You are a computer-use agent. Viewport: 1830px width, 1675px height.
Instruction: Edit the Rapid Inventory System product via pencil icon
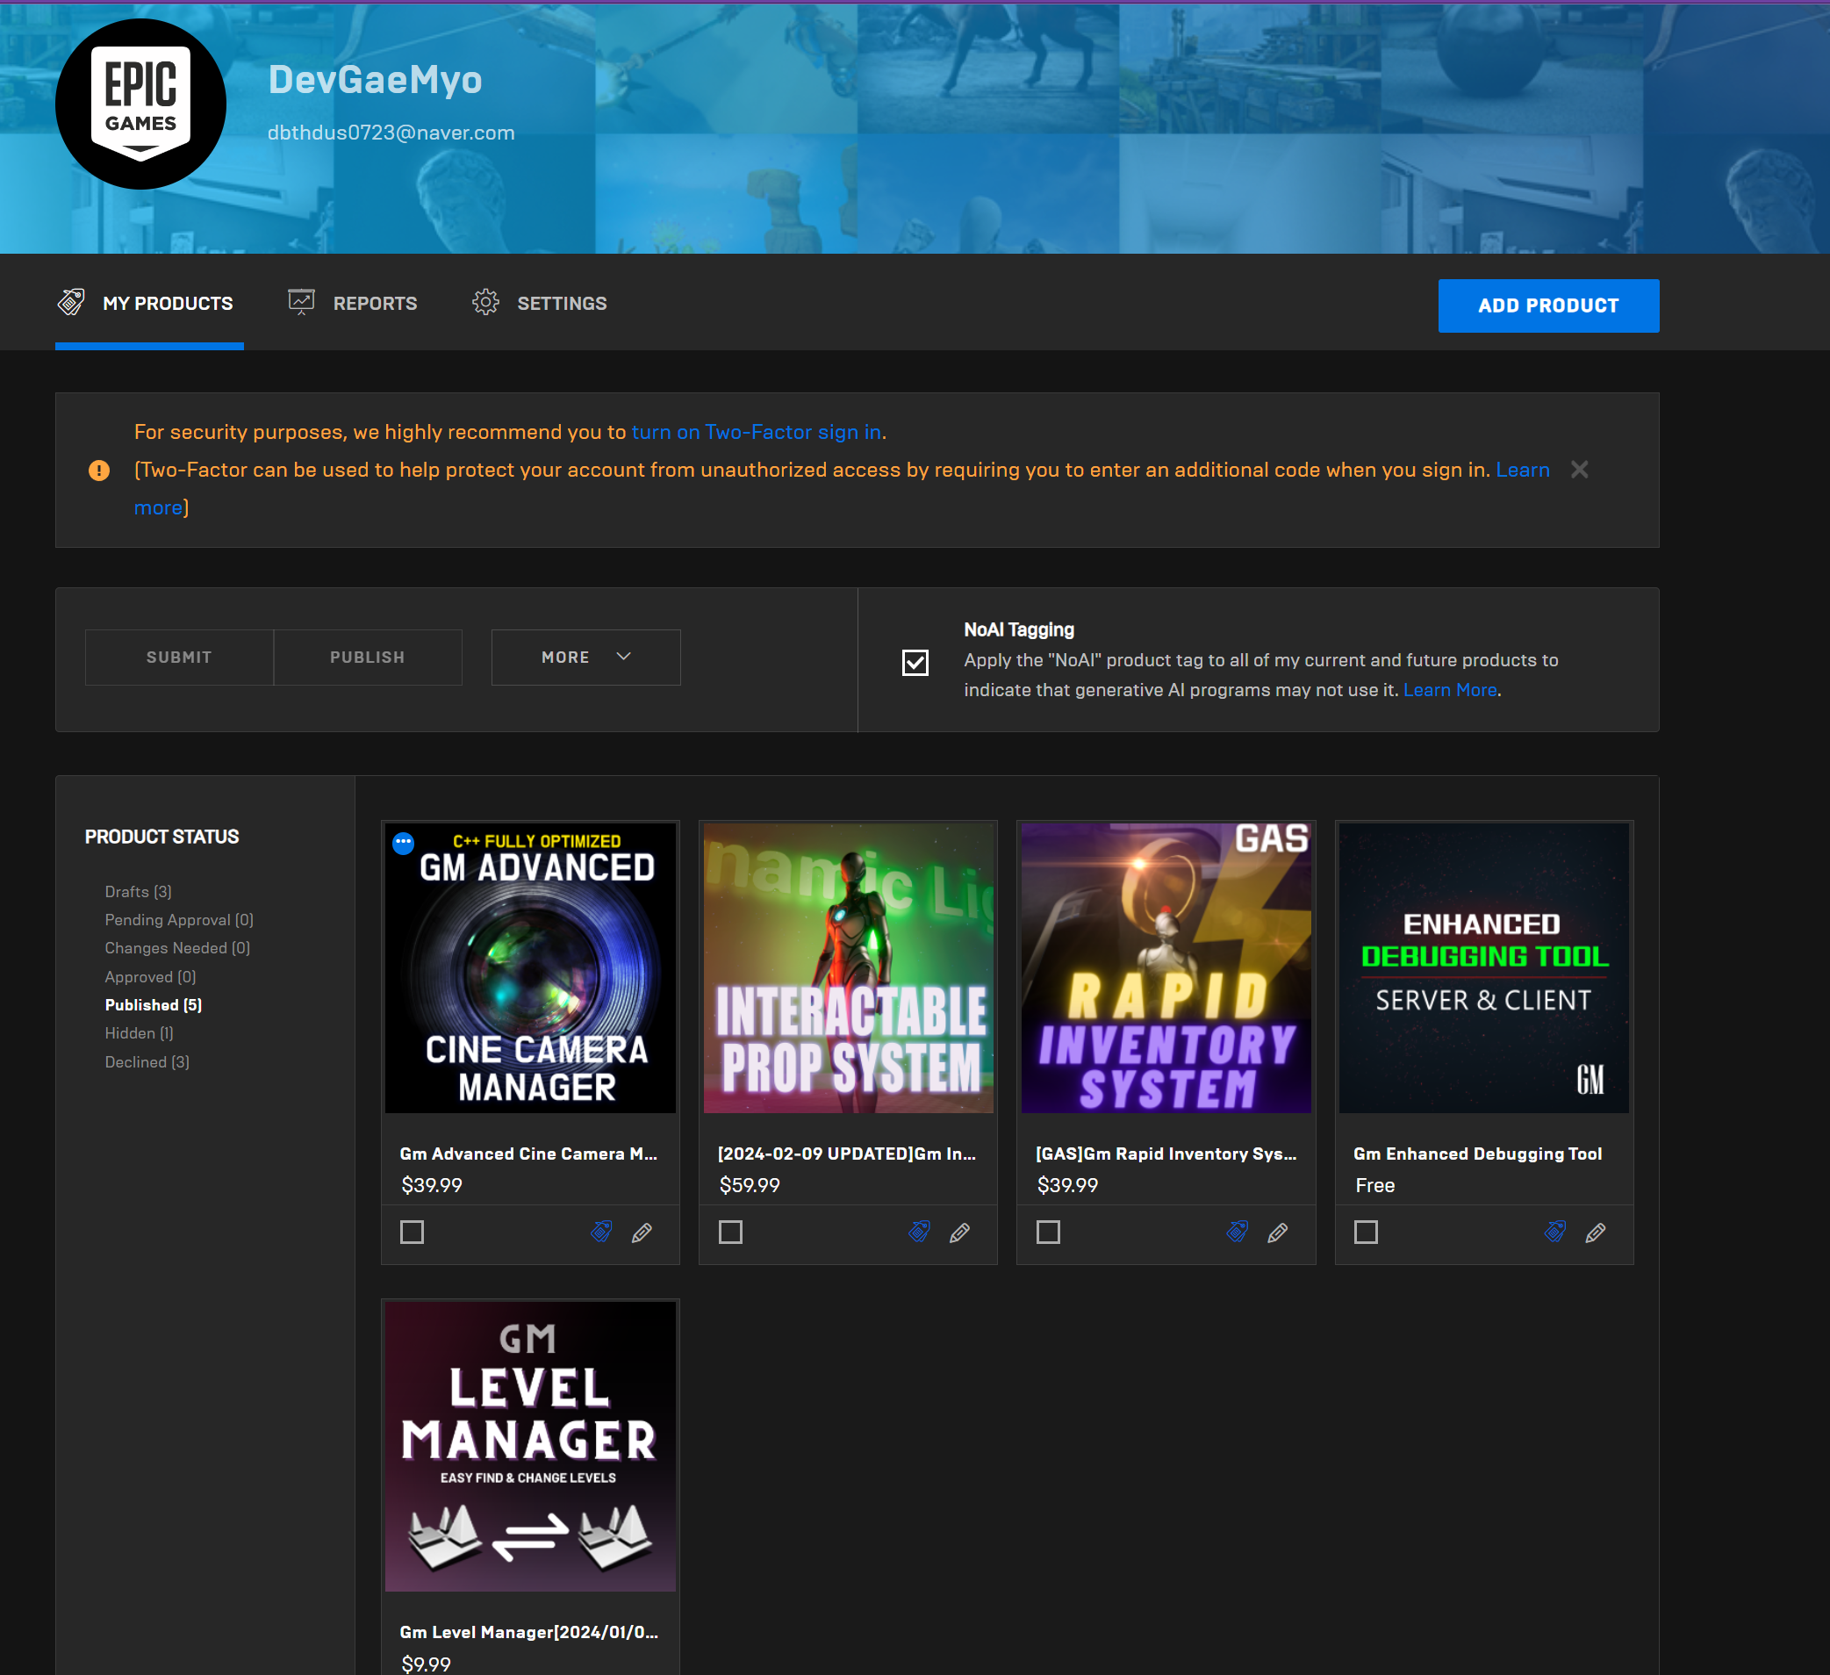tap(1277, 1232)
